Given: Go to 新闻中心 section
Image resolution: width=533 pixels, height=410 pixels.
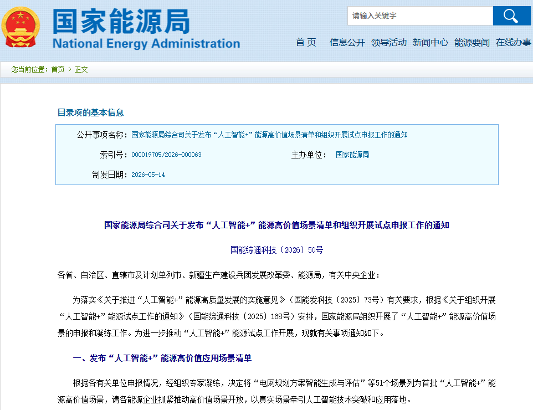Looking at the screenshot, I should coord(430,43).
